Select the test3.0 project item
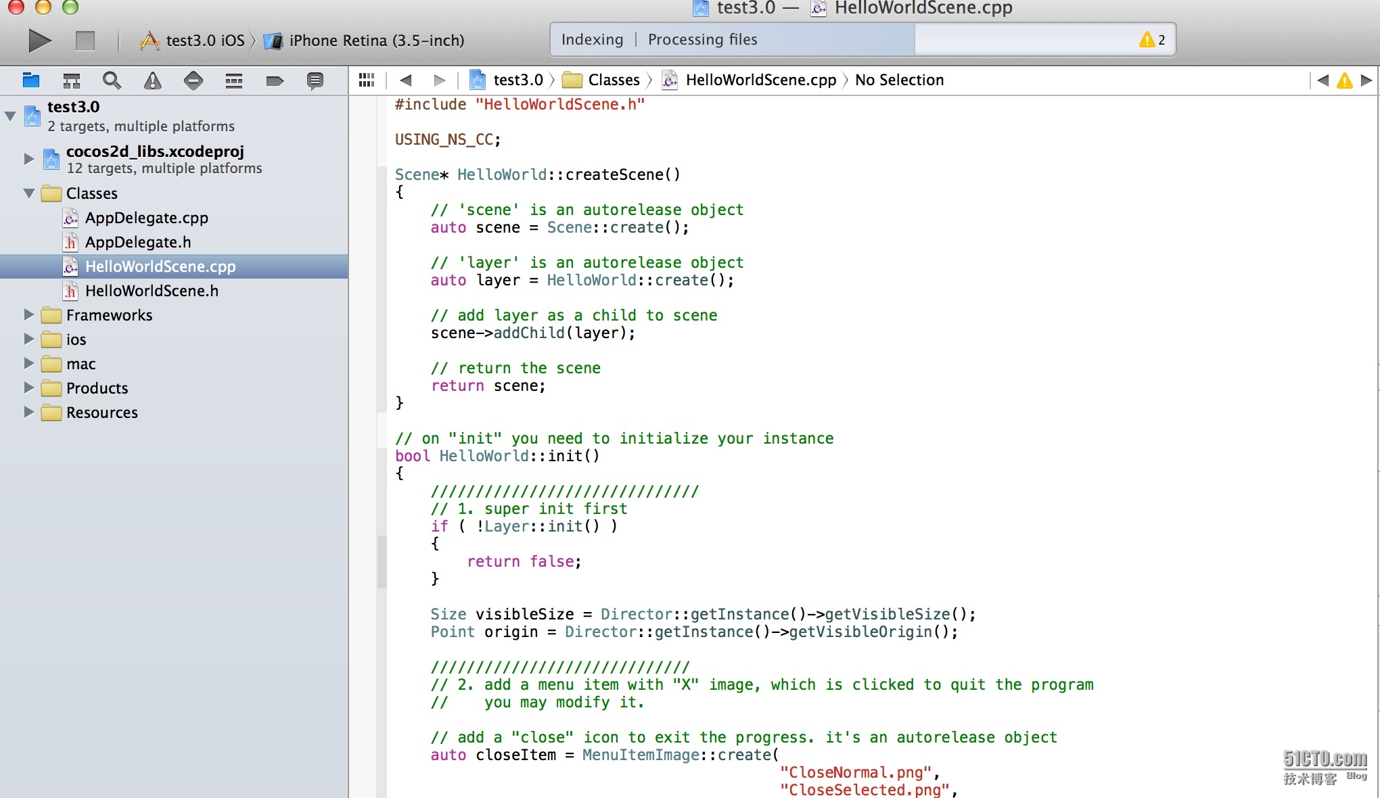This screenshot has width=1380, height=798. (x=174, y=116)
